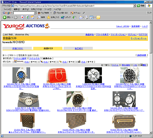153x138 pixels.
Task: Switch to the 評価(1026) tab
Action: click(18, 48)
